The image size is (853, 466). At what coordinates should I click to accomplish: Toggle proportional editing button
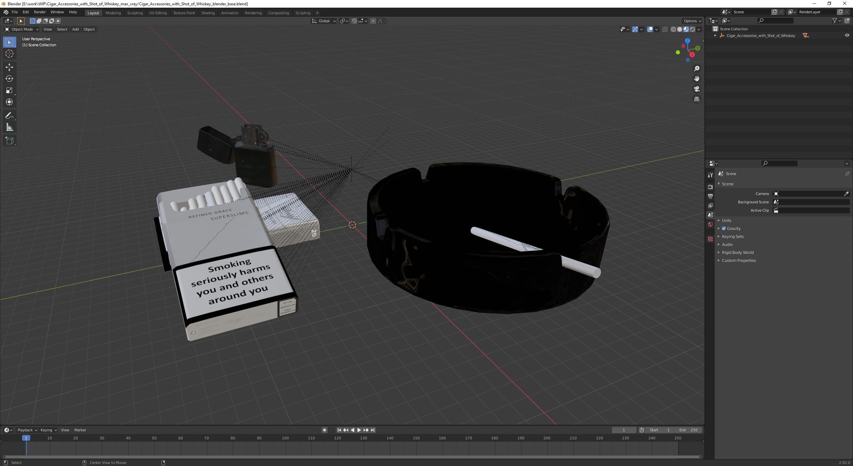373,21
